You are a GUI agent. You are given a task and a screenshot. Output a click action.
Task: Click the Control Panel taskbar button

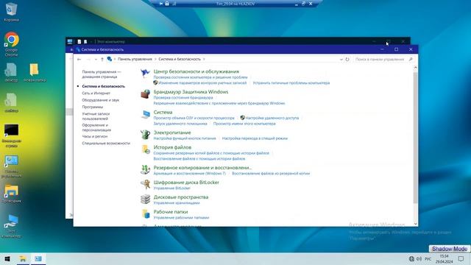pos(38,258)
